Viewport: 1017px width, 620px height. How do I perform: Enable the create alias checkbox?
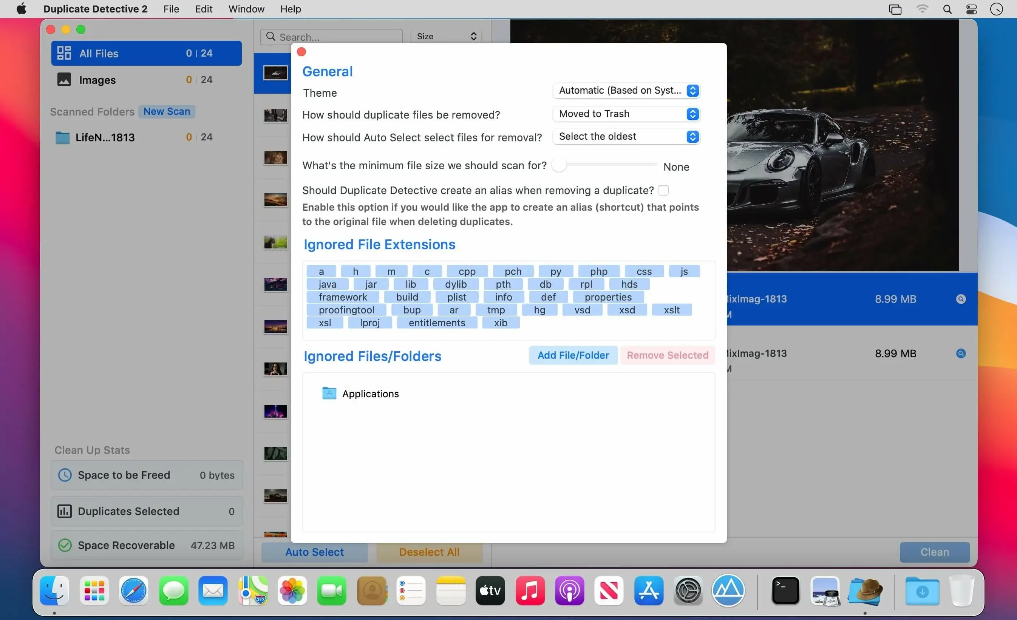coord(663,191)
